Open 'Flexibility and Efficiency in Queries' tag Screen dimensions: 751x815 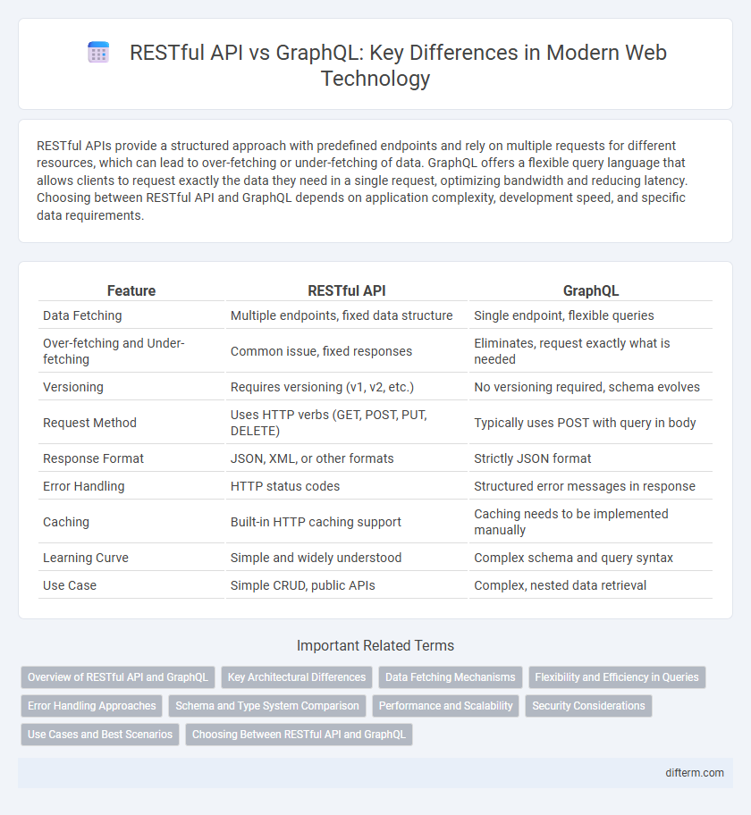(617, 677)
